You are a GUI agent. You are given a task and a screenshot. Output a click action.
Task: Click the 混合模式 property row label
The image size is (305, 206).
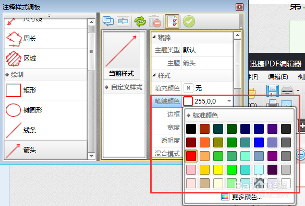tap(167, 154)
